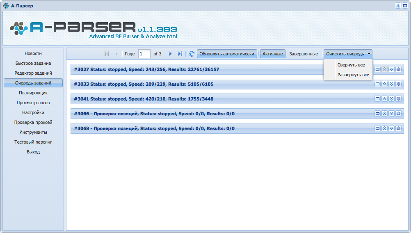Open the window icon for task #3068

[x=377, y=128]
